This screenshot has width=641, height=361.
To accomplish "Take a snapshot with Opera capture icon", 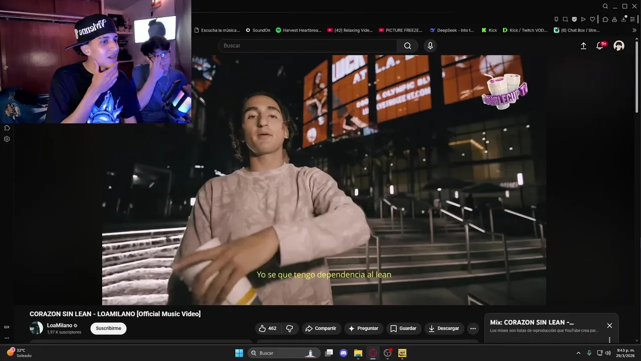I will click(x=565, y=19).
